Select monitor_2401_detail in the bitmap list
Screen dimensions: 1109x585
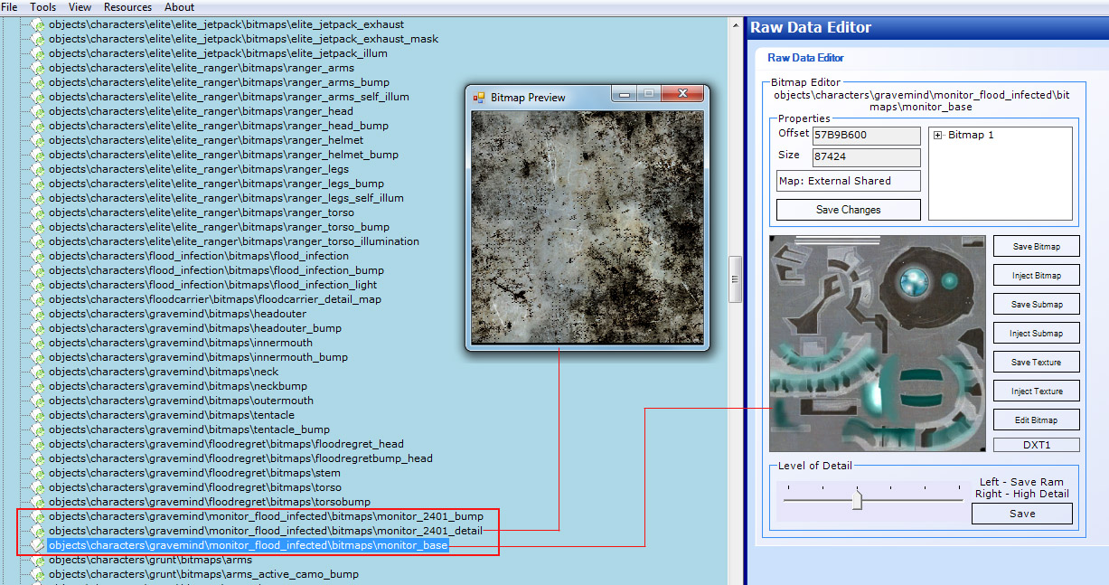pos(265,531)
